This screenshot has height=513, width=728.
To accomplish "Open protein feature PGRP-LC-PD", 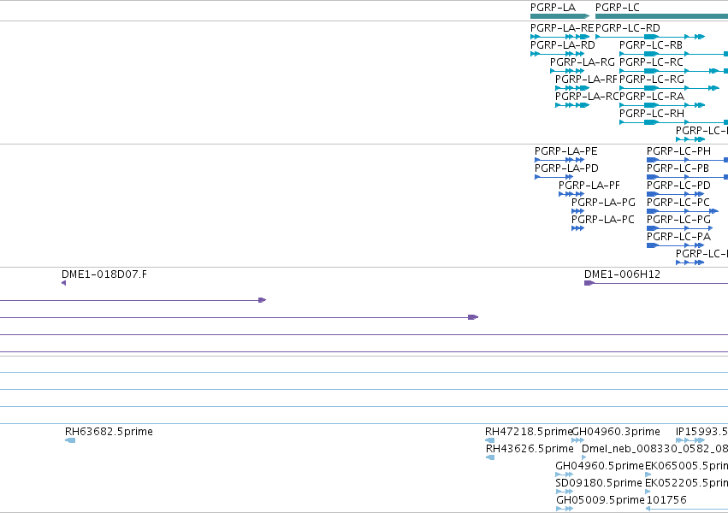I will [x=678, y=186].
